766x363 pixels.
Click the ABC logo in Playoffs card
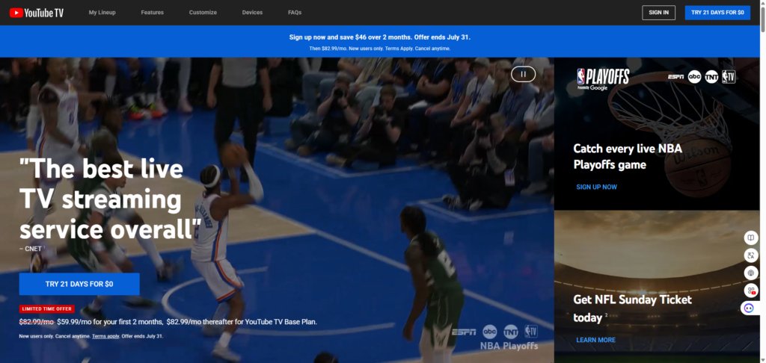click(x=694, y=77)
